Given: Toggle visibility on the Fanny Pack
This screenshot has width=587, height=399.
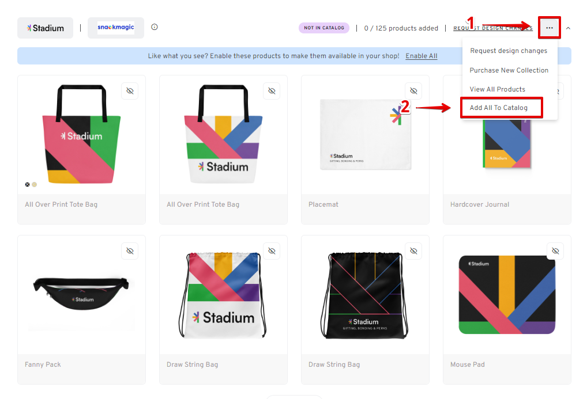Looking at the screenshot, I should click(130, 250).
